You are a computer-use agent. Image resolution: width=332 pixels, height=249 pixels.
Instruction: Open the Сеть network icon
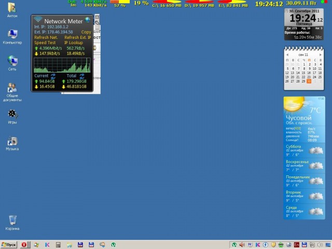point(12,62)
